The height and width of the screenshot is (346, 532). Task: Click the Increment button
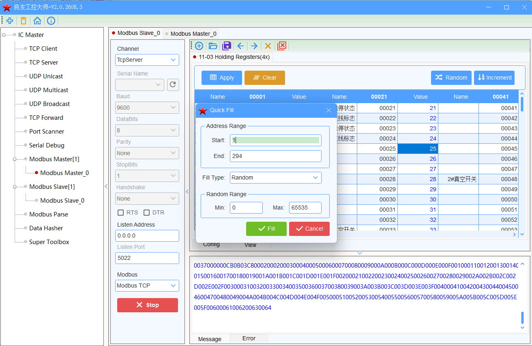coord(494,78)
